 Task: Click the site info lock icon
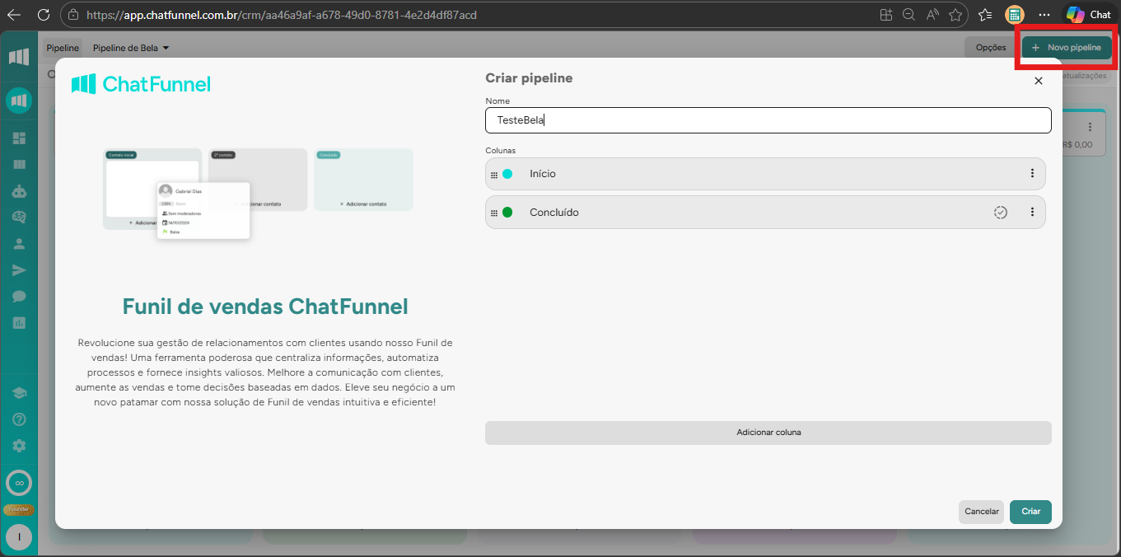74,15
